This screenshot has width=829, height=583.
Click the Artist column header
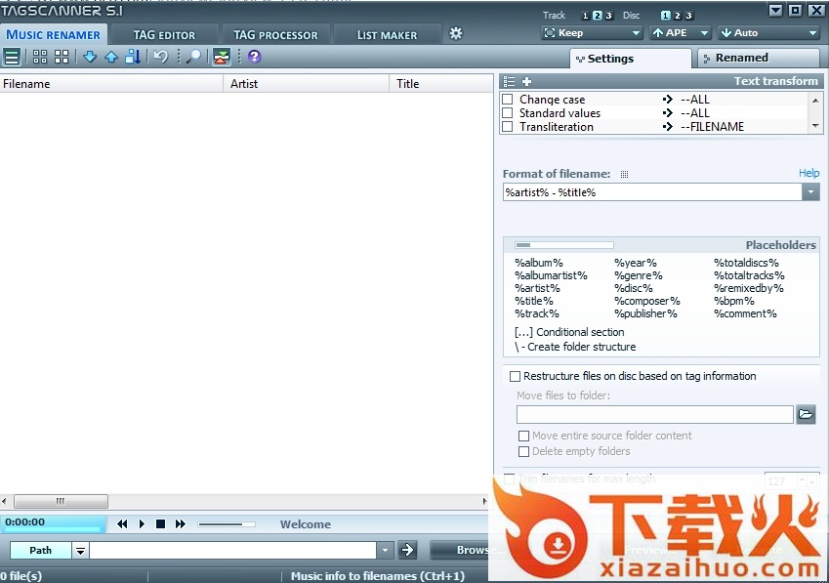tap(307, 84)
